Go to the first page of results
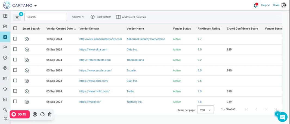The image size is (290, 124). coord(246,109)
